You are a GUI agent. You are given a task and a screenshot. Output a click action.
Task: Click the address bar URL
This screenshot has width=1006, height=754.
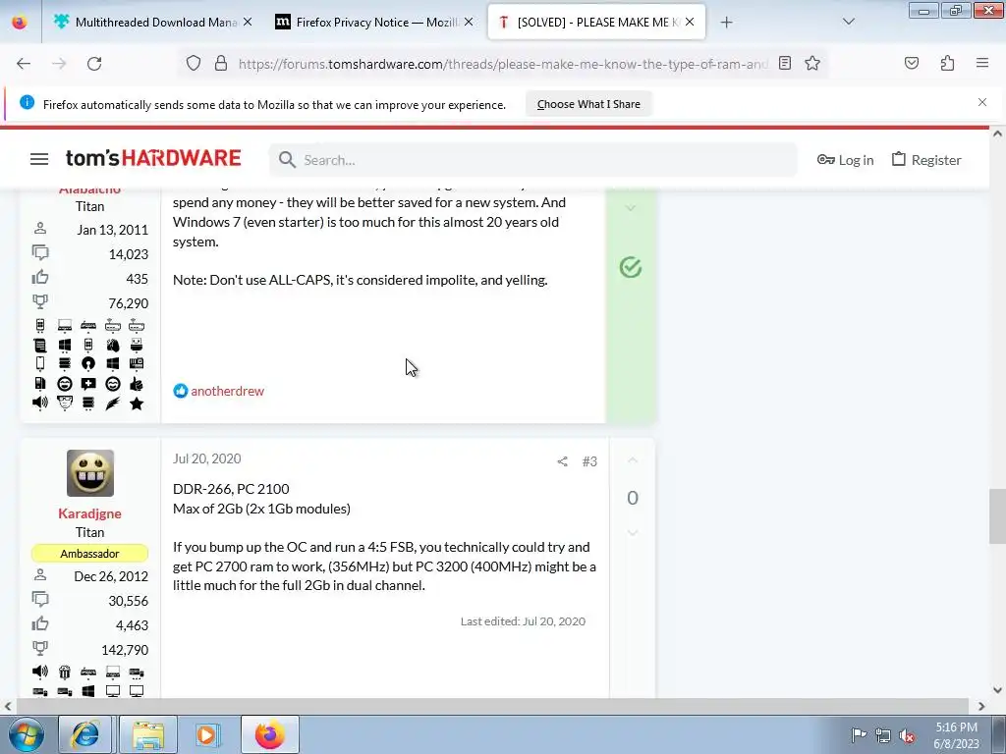click(503, 64)
